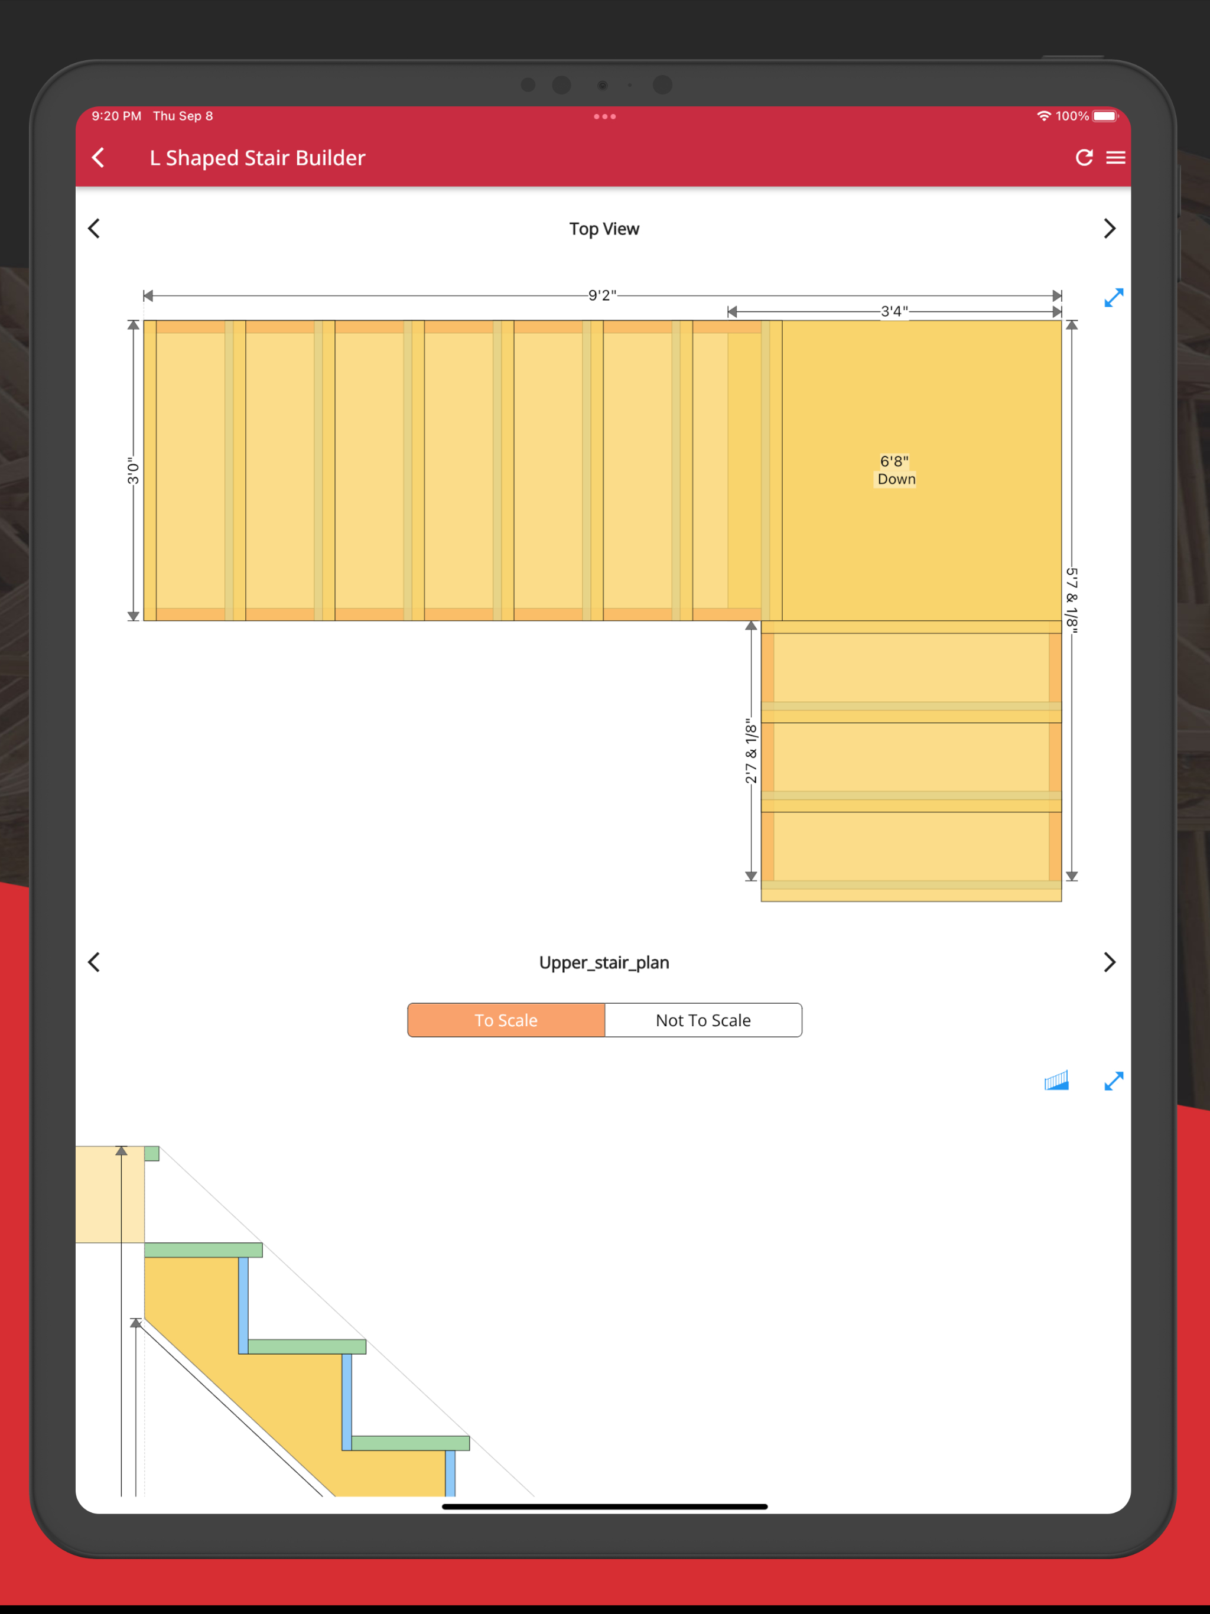The image size is (1210, 1614).
Task: Show next plan after Upper_stair_plan
Action: click(1110, 962)
